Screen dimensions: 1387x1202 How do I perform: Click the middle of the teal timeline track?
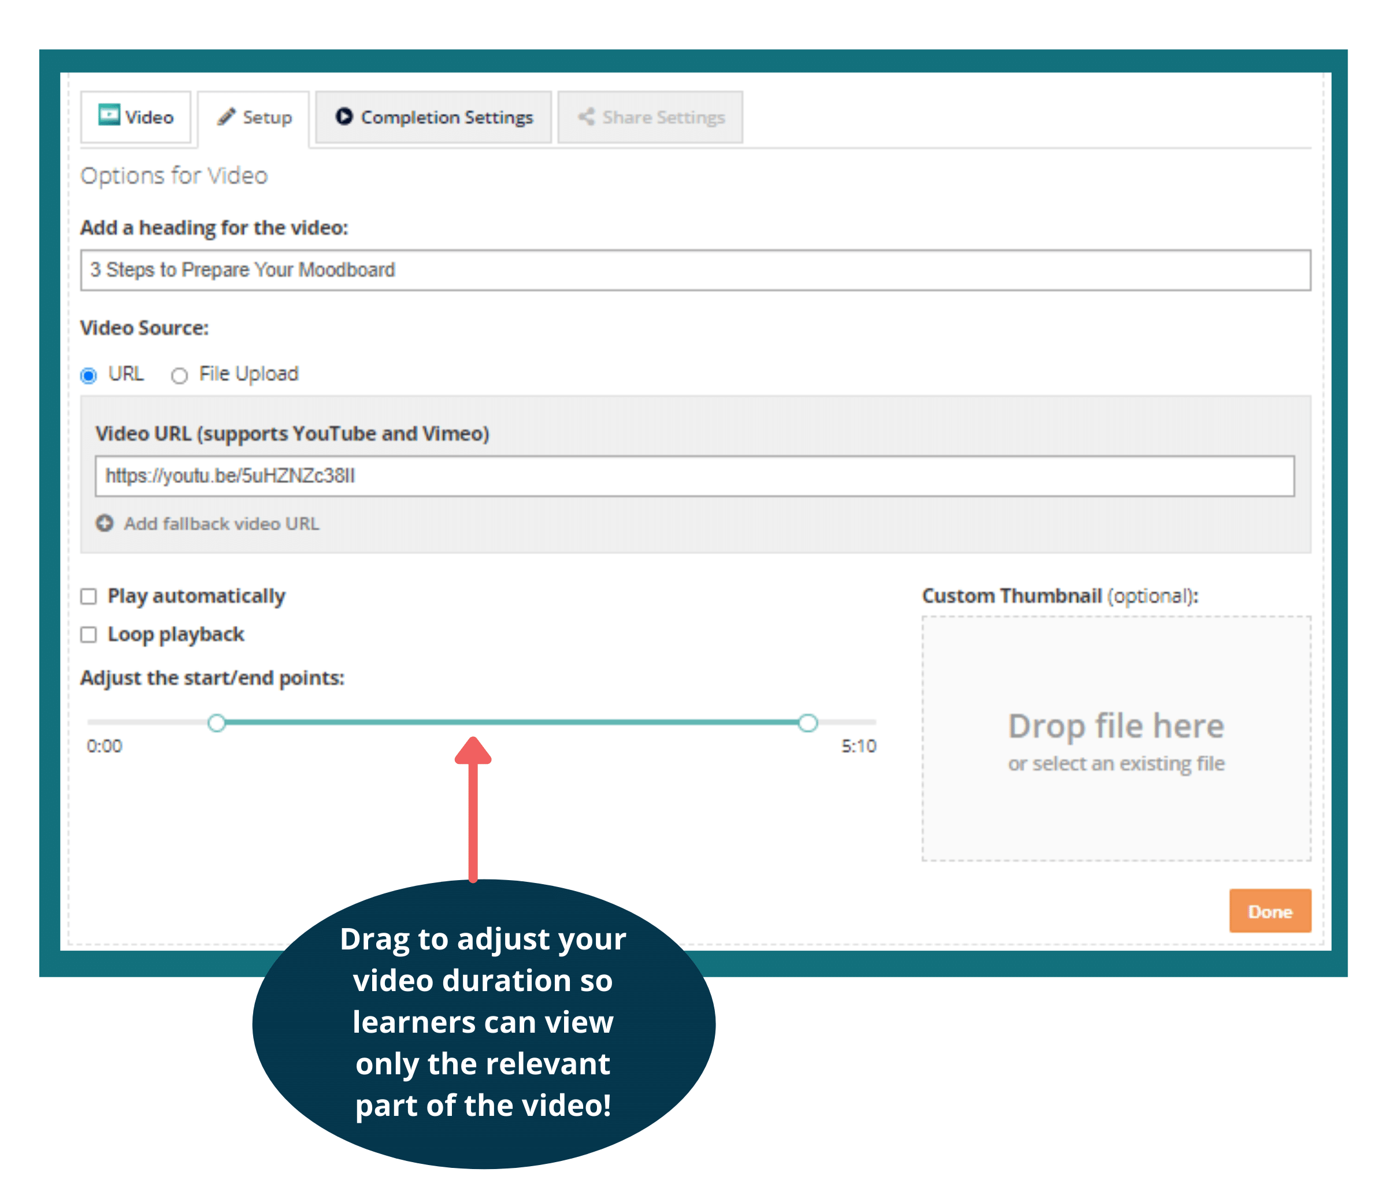point(513,723)
